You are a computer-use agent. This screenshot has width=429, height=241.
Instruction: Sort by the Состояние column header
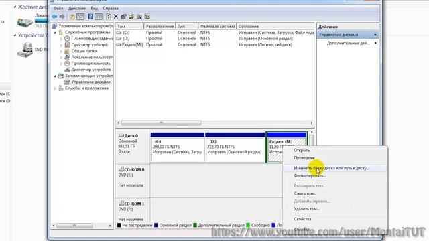(275, 27)
